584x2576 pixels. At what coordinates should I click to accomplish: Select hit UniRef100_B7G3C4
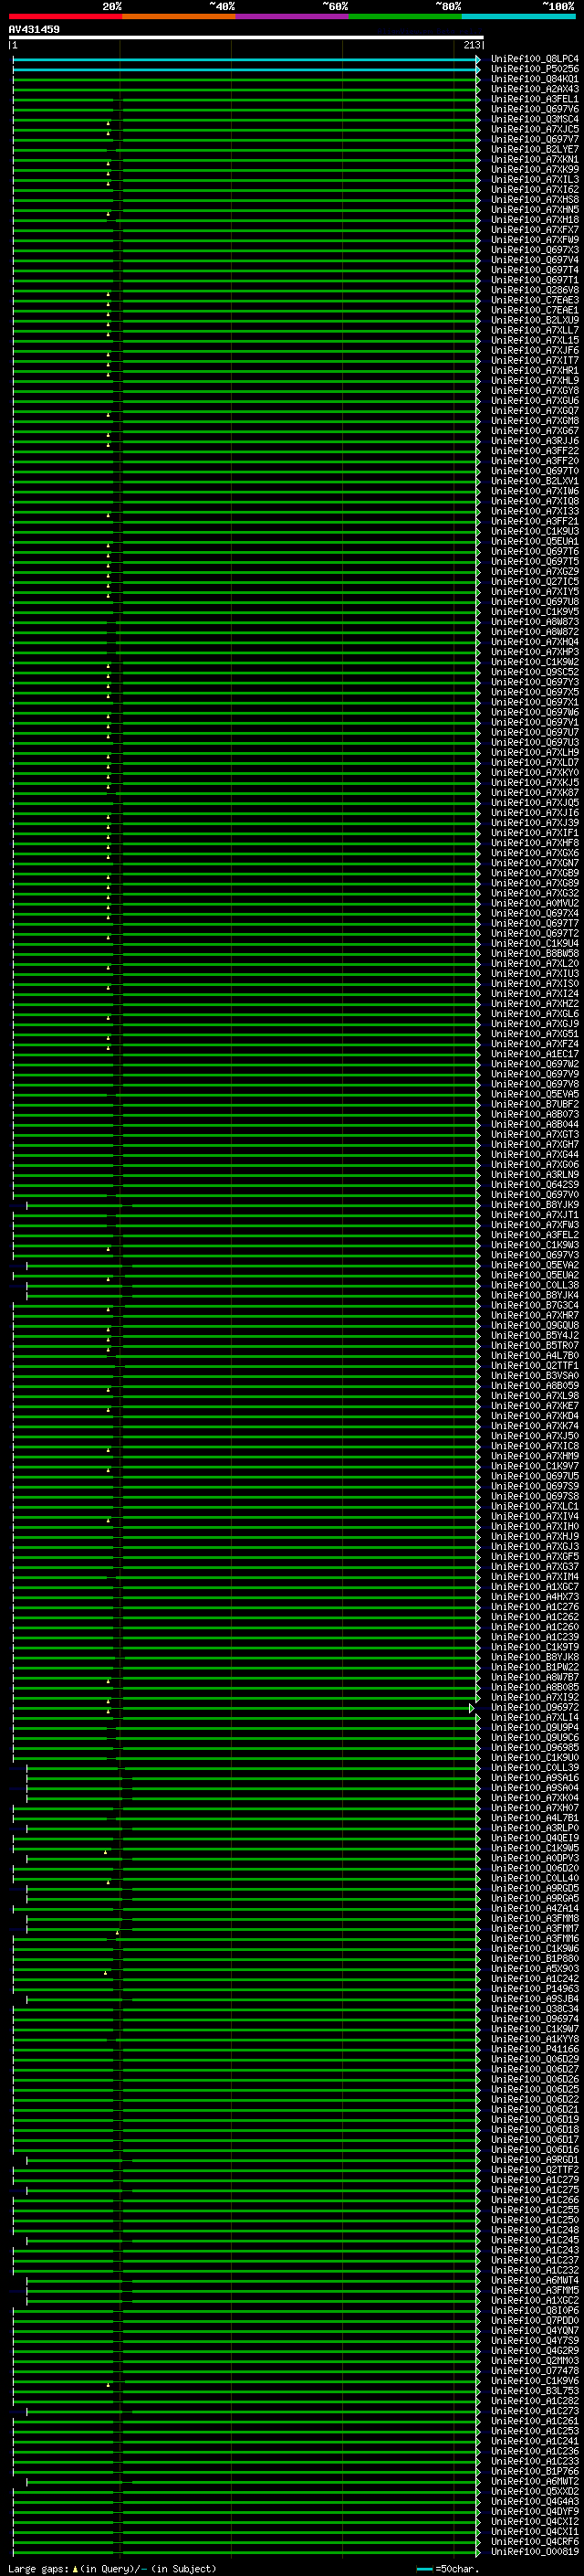point(520,1306)
